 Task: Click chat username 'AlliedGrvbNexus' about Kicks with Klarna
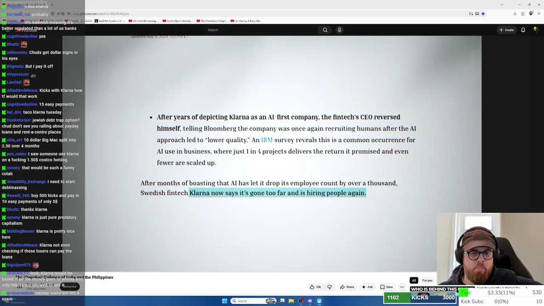pos(22,91)
